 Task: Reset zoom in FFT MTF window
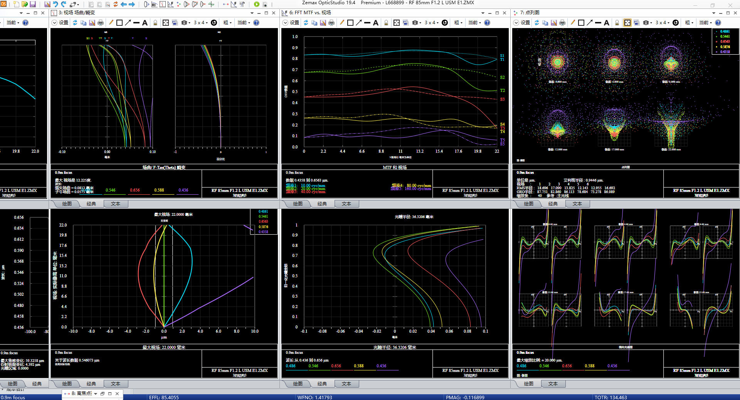(444, 23)
